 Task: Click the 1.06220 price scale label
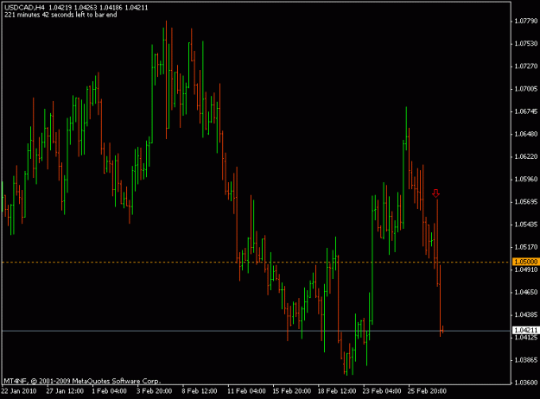(526, 156)
